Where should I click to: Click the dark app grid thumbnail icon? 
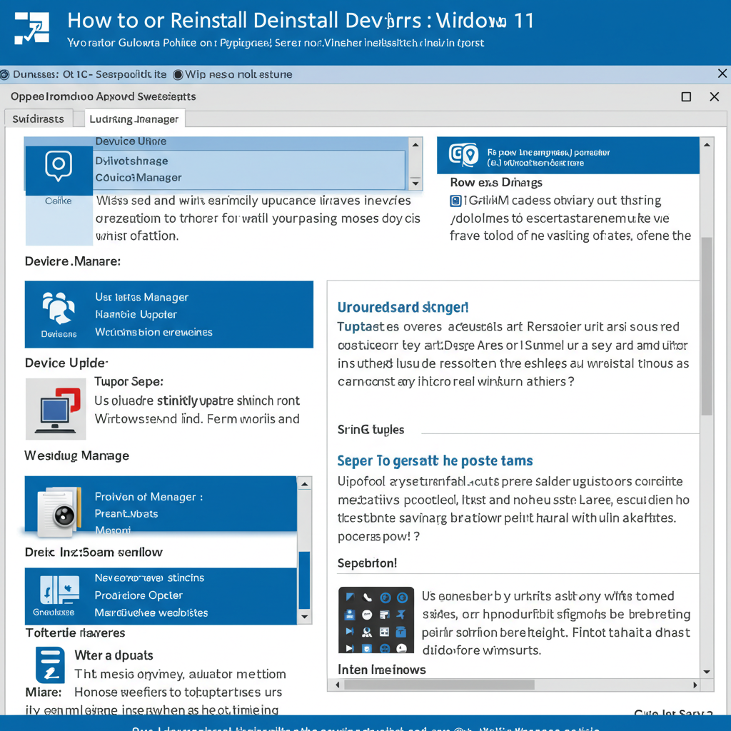[x=376, y=620]
